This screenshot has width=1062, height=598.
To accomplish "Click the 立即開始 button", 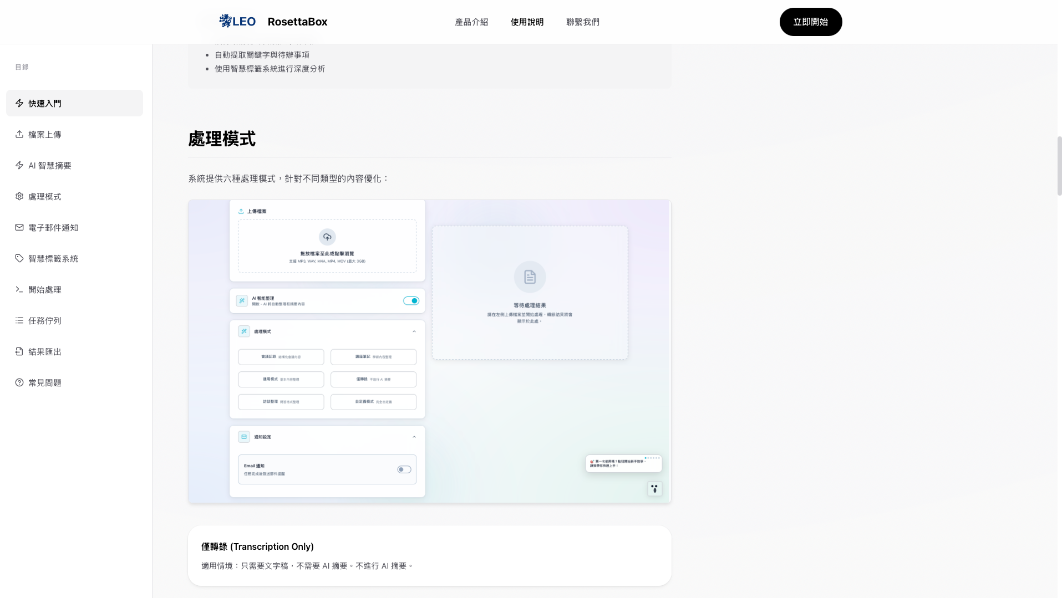I will click(x=810, y=22).
